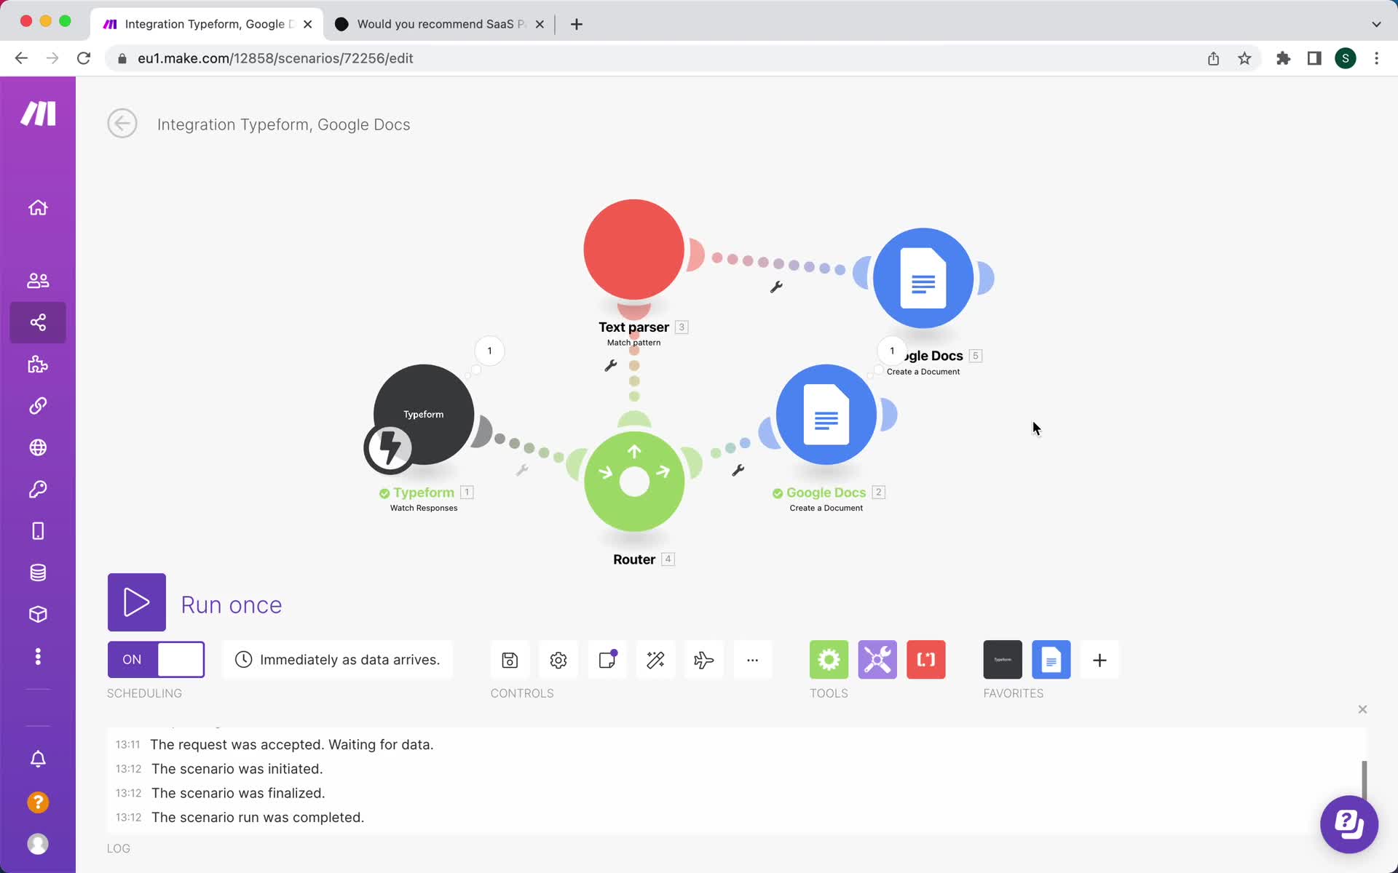The width and height of the screenshot is (1398, 873).
Task: Click the Add new module button
Action: pos(1099,660)
